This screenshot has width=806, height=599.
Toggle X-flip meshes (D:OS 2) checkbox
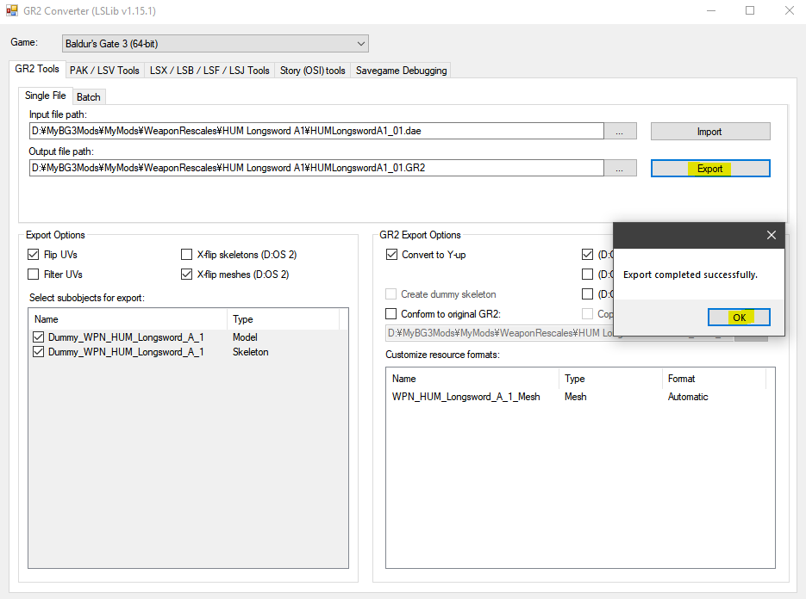[x=186, y=274]
